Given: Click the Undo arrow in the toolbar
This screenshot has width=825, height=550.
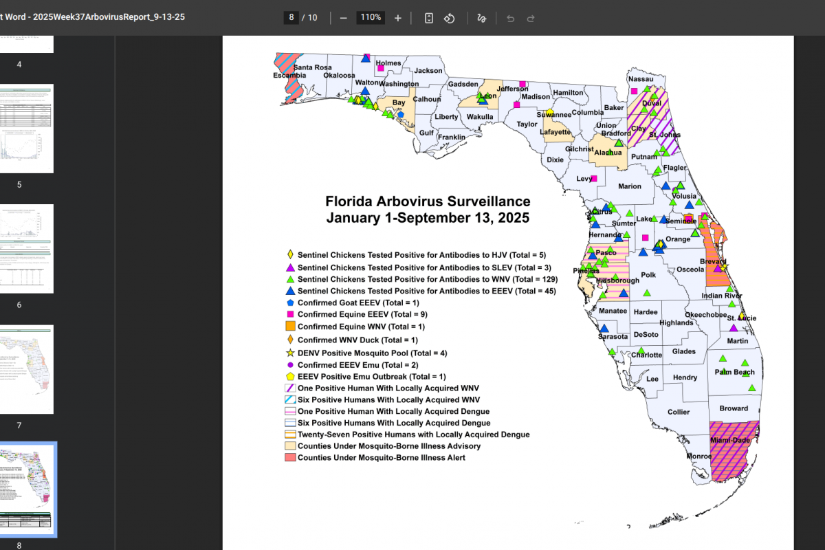Looking at the screenshot, I should point(510,18).
